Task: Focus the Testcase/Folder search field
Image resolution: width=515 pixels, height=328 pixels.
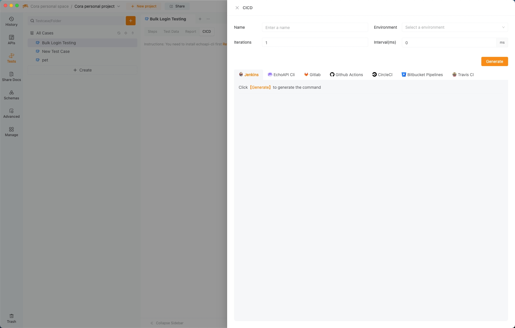Action: (76, 21)
